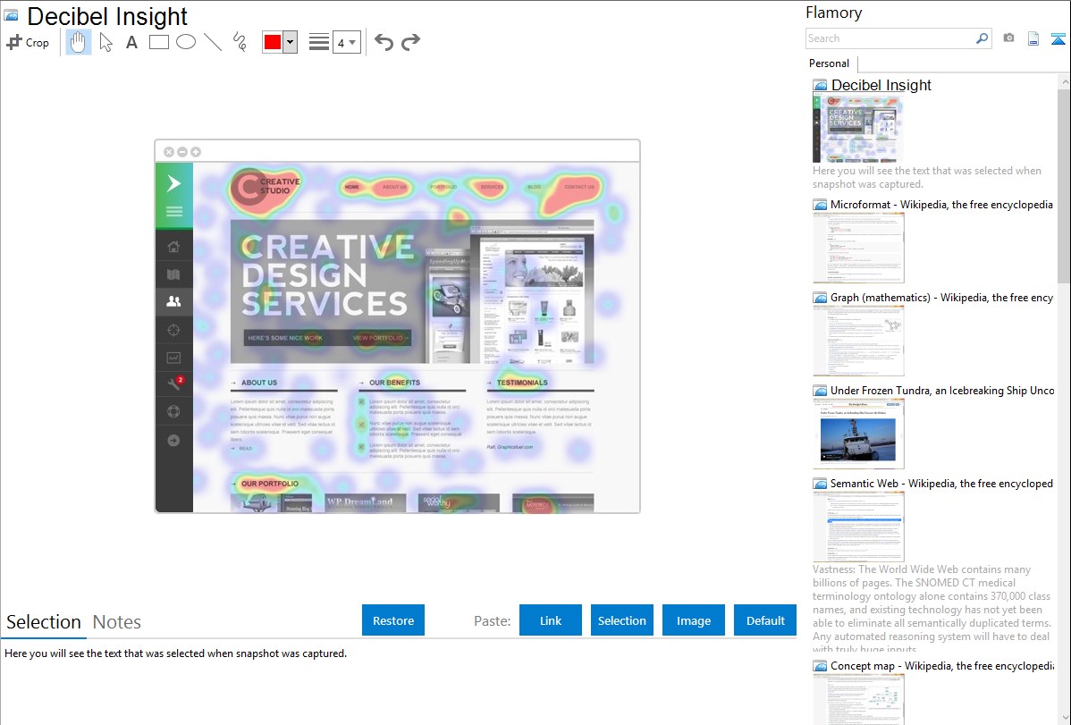Activate the hand pan tool

[x=79, y=42]
